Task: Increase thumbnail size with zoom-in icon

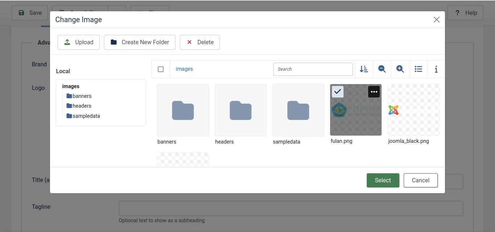Action: (x=400, y=69)
